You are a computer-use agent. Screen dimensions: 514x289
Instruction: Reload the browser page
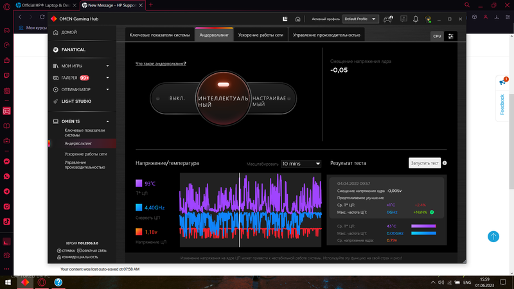pos(42,17)
